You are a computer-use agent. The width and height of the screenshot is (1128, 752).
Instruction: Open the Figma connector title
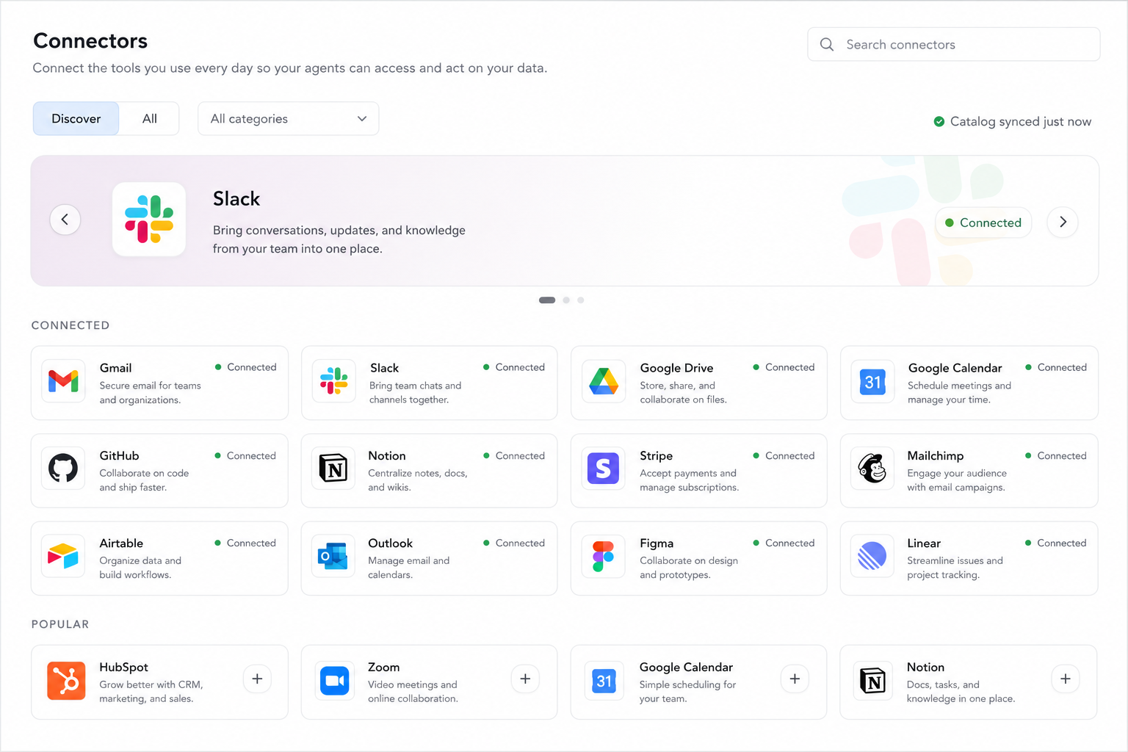(x=657, y=543)
